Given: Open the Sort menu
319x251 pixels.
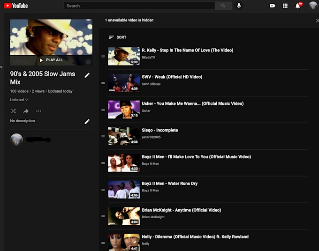Looking at the screenshot, I should tap(117, 37).
